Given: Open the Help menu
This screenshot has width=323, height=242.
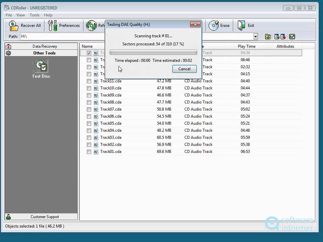Looking at the screenshot, I should [48, 15].
